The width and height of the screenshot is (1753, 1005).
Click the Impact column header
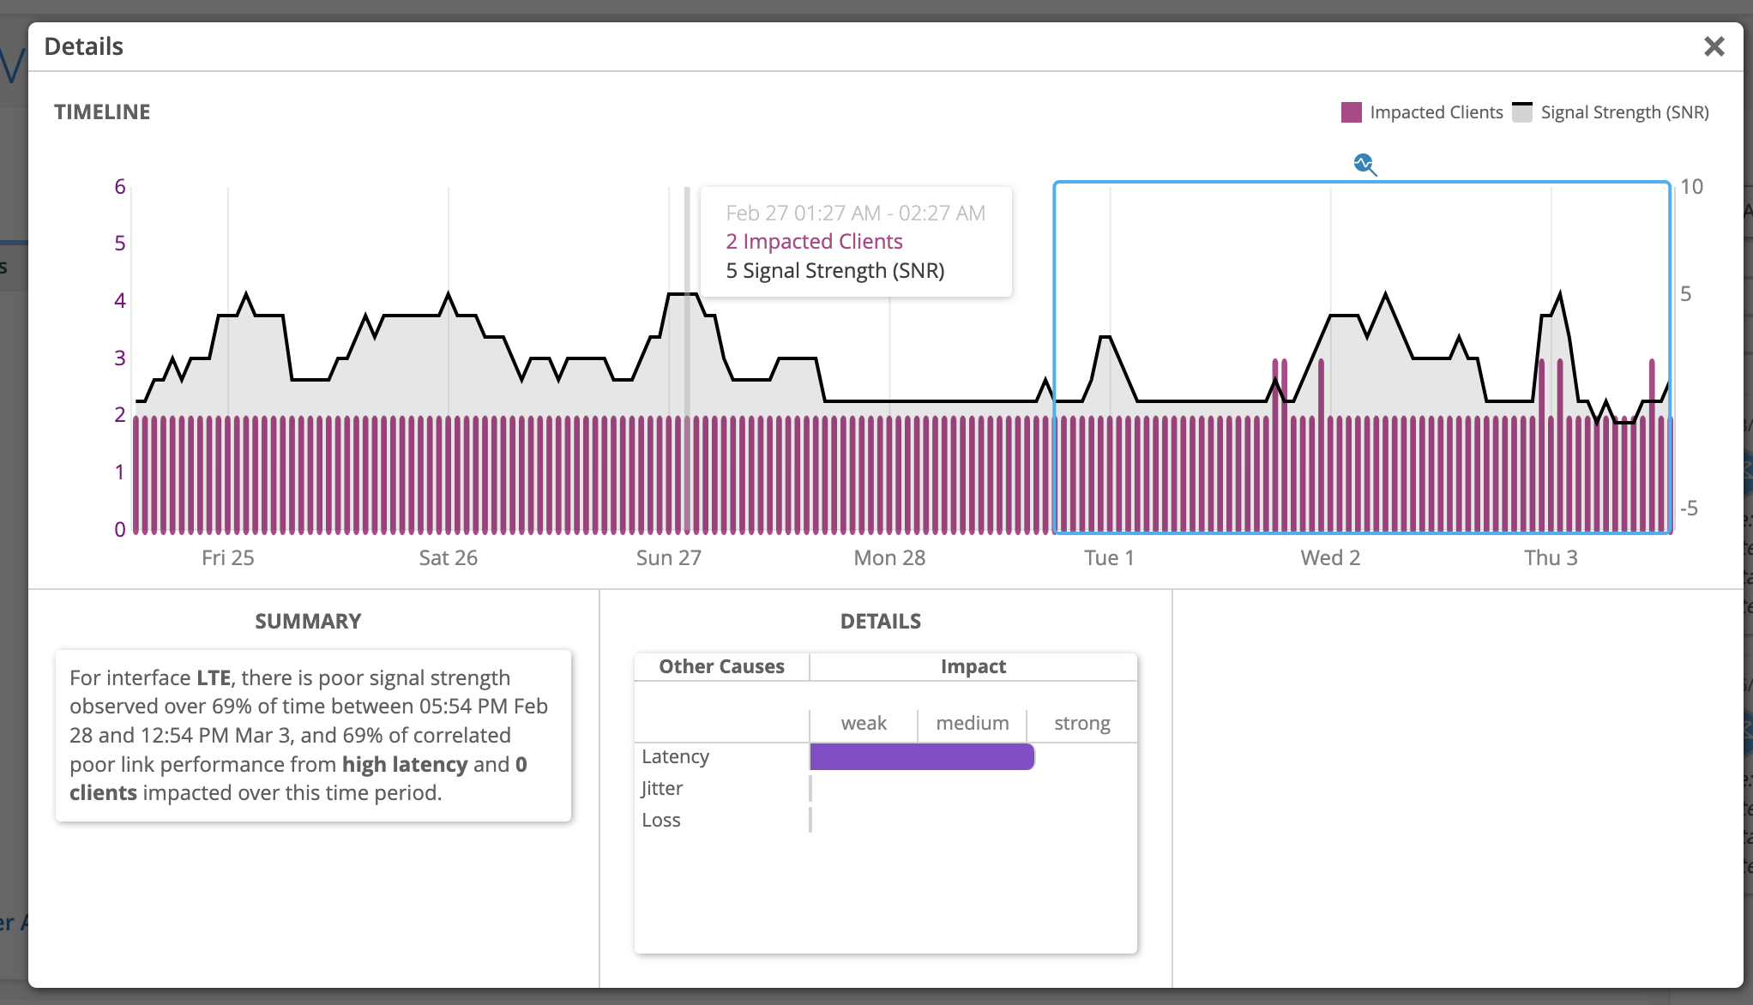point(973,667)
